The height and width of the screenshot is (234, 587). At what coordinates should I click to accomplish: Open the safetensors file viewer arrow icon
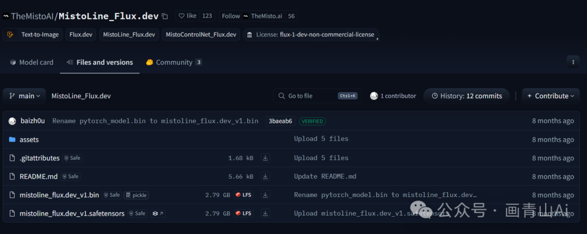point(158,214)
